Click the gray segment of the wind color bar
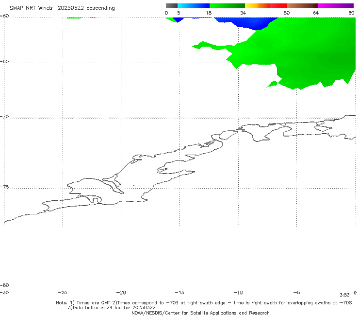Screen dimensions: 359x316 click(x=171, y=6)
